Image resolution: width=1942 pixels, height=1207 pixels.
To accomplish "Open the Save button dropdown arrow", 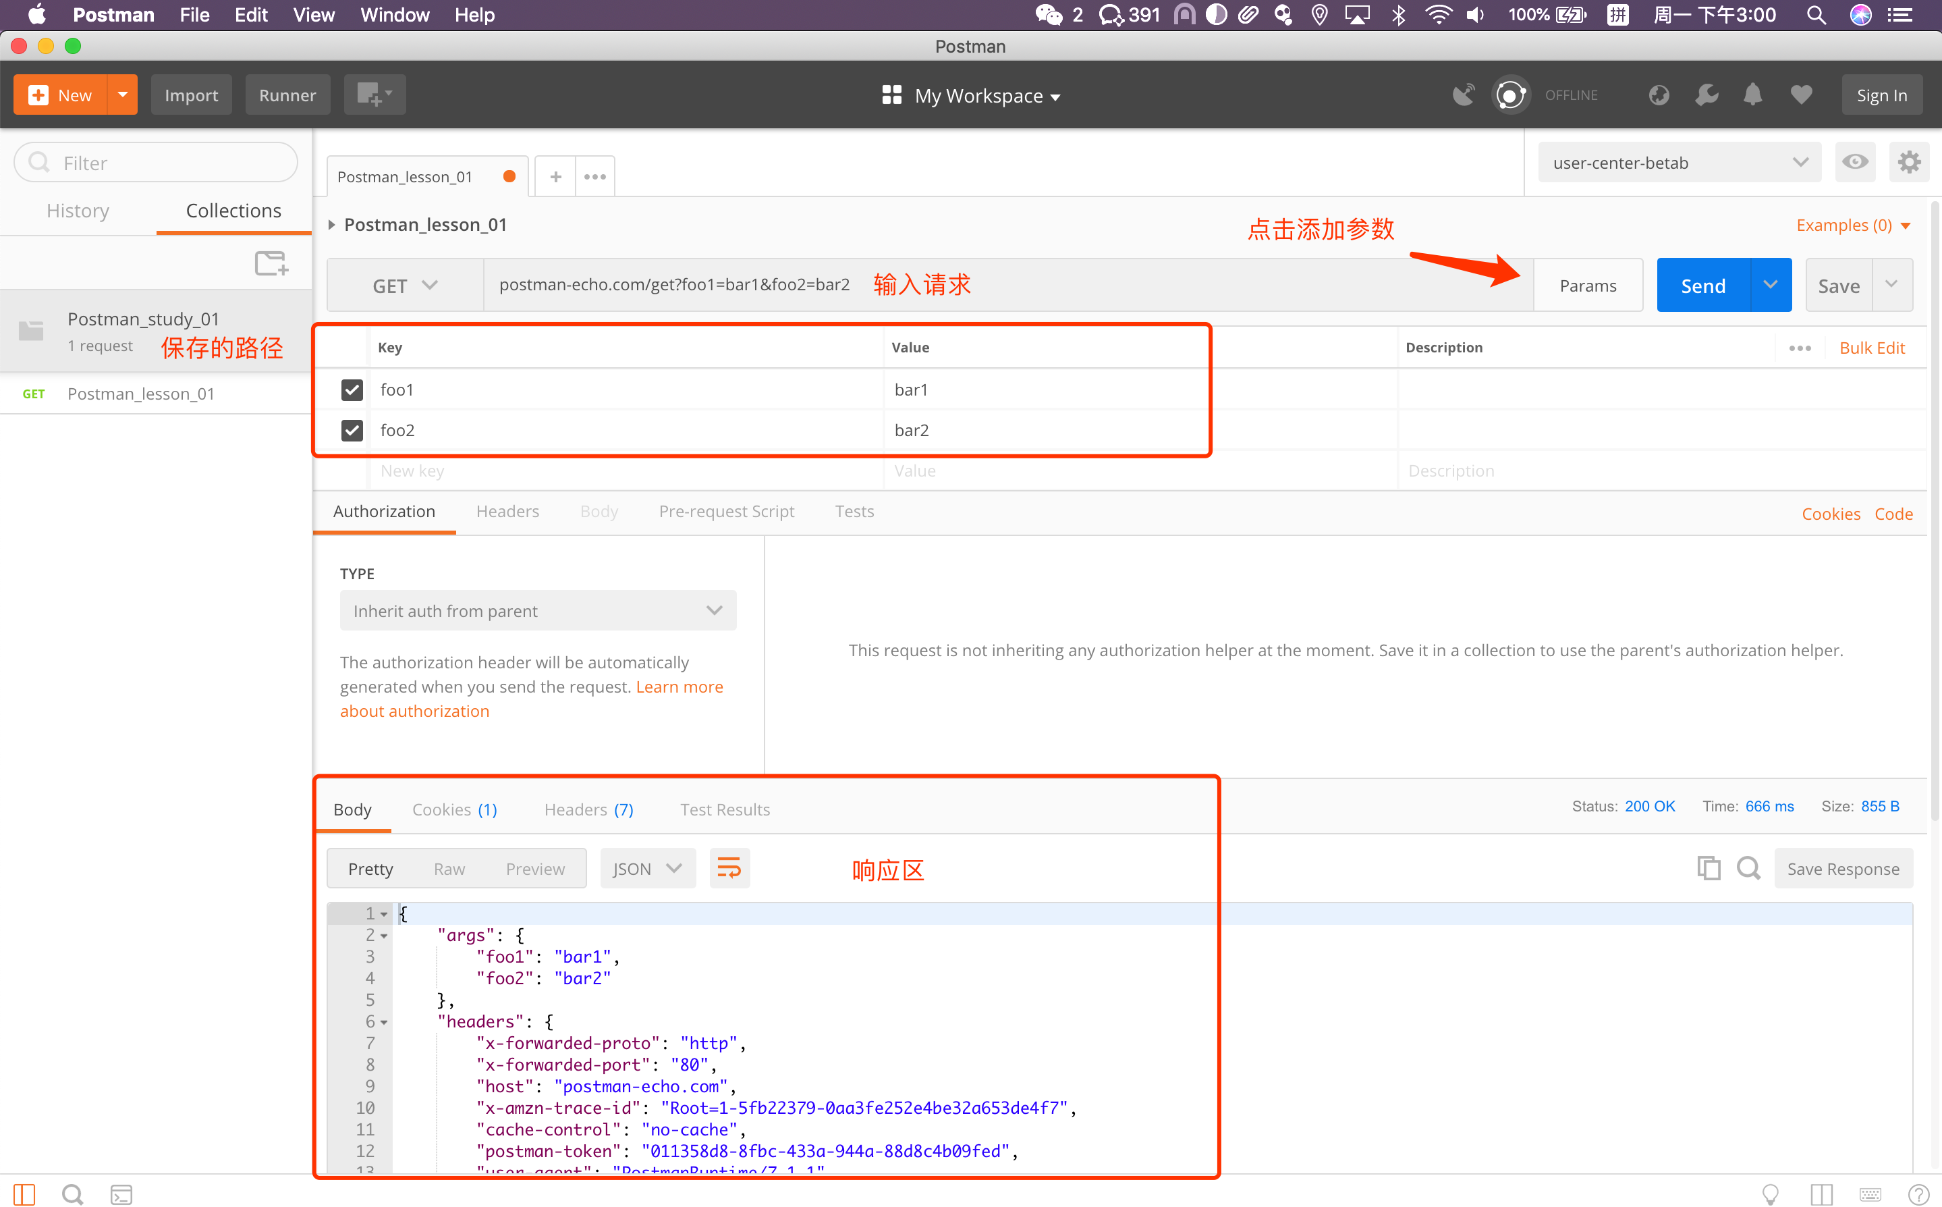I will pos(1891,285).
